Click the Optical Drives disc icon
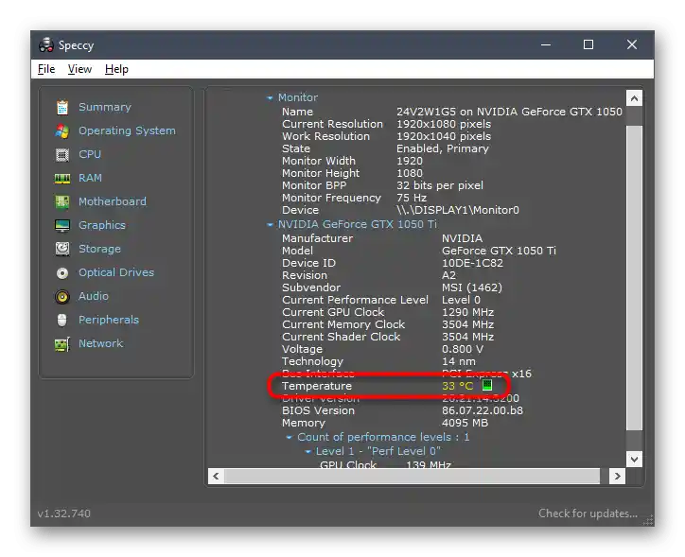This screenshot has width=685, height=557. pos(62,272)
